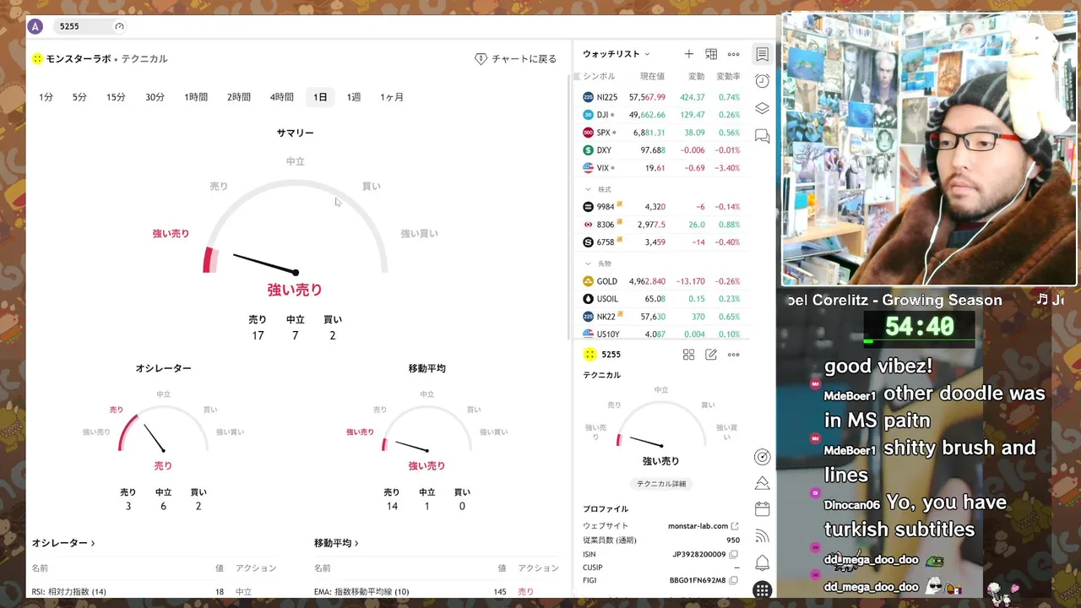Open the economic calendar icon
1081x608 pixels.
[762, 509]
